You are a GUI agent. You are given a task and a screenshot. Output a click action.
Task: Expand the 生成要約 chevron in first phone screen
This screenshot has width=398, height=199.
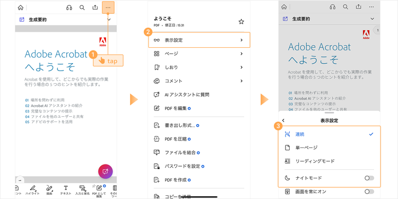pos(109,20)
